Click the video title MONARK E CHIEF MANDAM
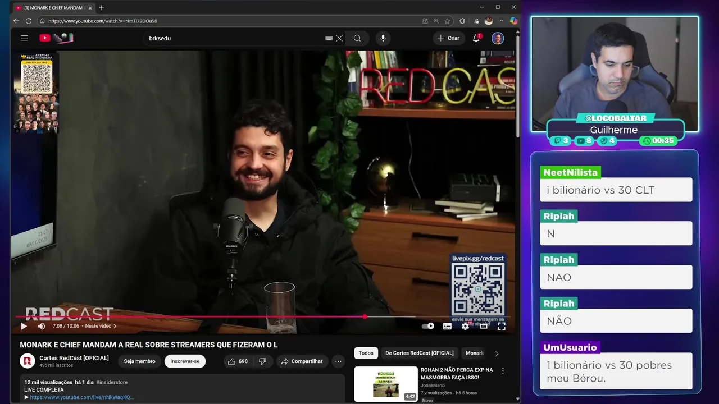719x404 pixels. click(149, 345)
